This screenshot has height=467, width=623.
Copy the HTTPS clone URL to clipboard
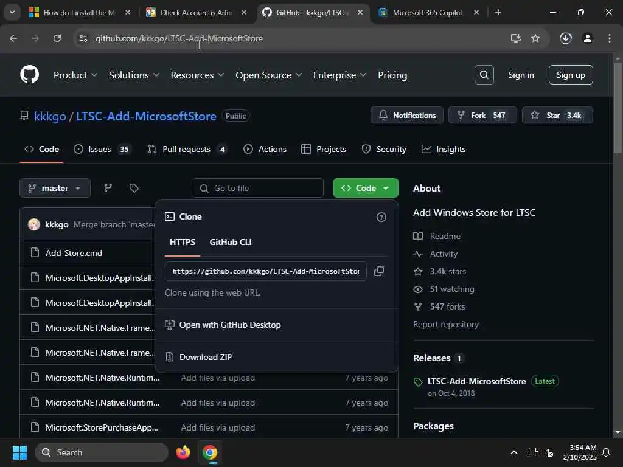[x=379, y=271]
